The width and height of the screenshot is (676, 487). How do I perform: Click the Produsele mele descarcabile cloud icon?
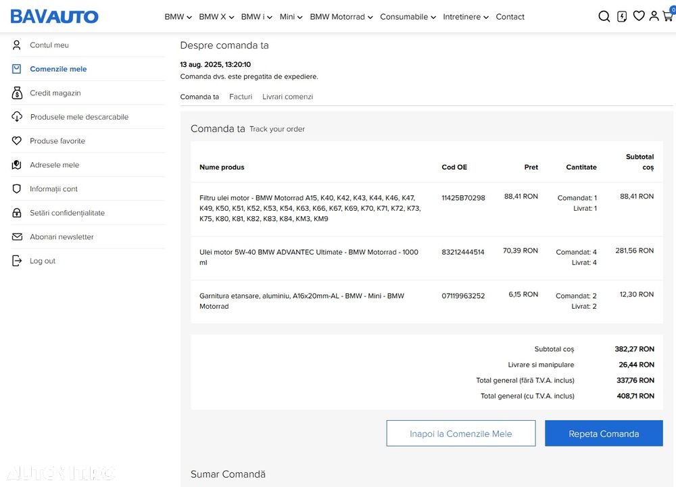(x=17, y=117)
